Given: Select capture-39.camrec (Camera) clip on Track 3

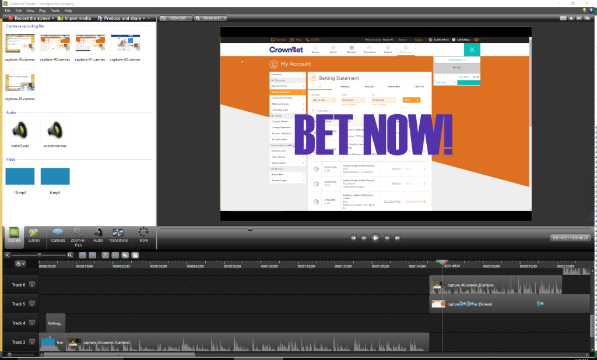Looking at the screenshot, I should pos(247,342).
